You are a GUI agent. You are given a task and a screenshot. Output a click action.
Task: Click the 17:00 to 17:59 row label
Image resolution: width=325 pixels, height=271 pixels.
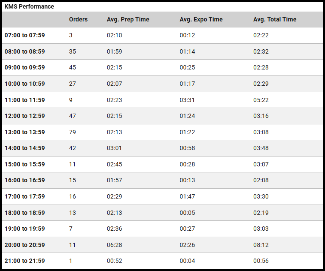click(24, 196)
